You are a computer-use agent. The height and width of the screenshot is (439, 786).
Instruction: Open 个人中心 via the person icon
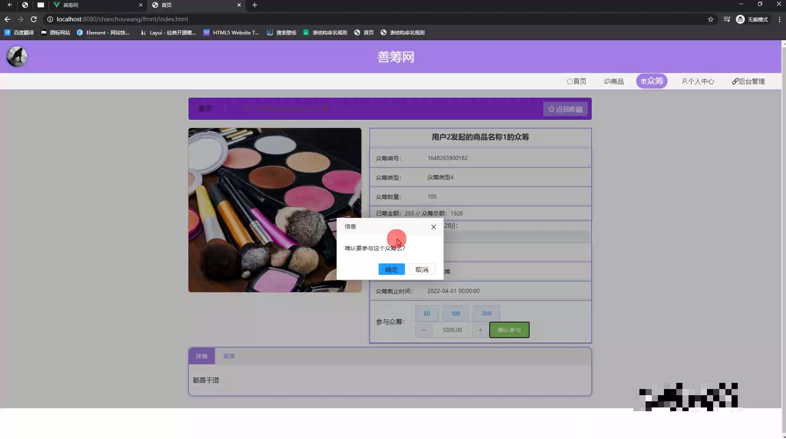click(698, 81)
